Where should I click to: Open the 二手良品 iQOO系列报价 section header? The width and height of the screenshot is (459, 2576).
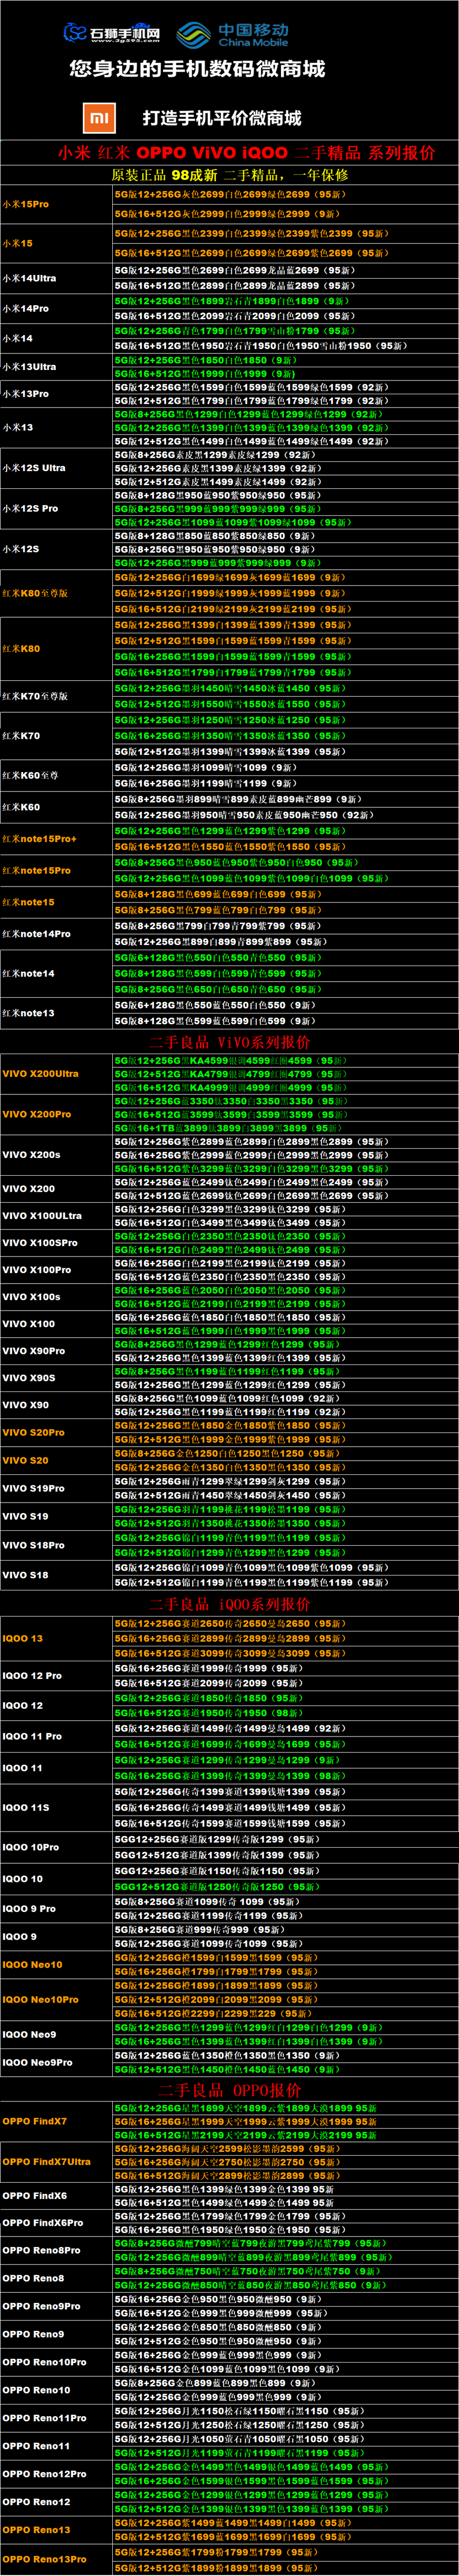229,1604
